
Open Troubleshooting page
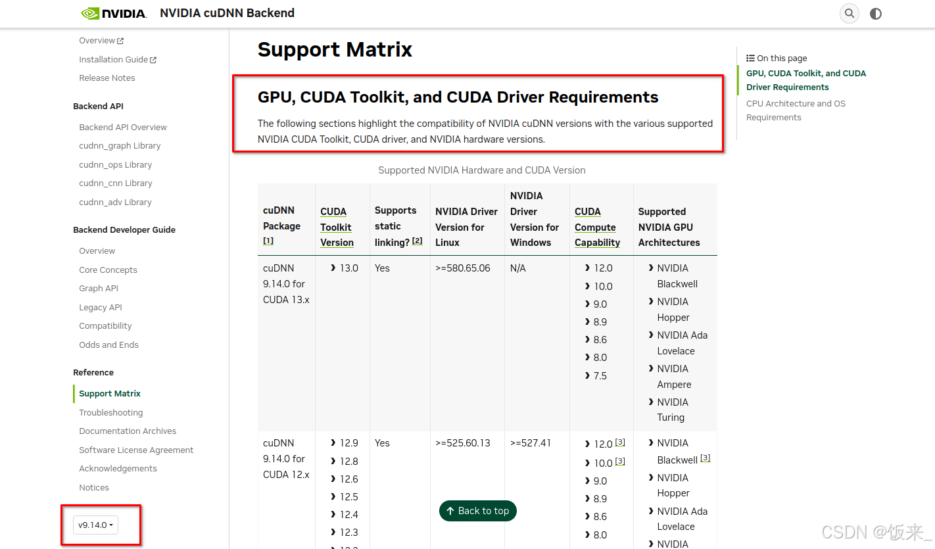click(111, 412)
